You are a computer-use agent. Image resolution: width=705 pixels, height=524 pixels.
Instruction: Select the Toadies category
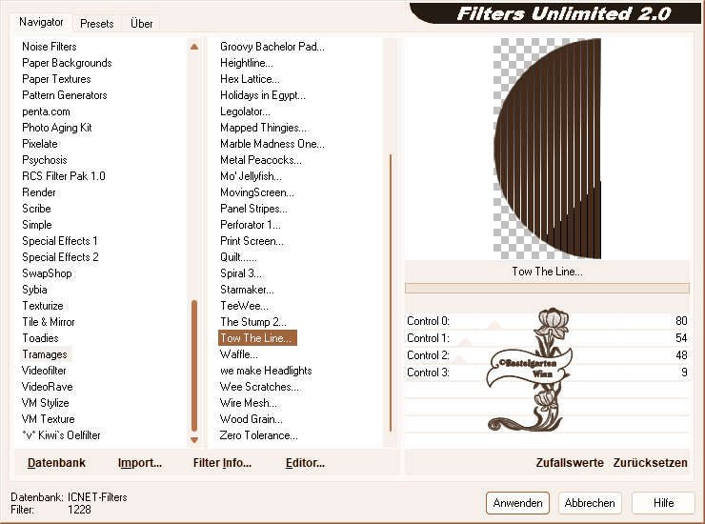(40, 338)
